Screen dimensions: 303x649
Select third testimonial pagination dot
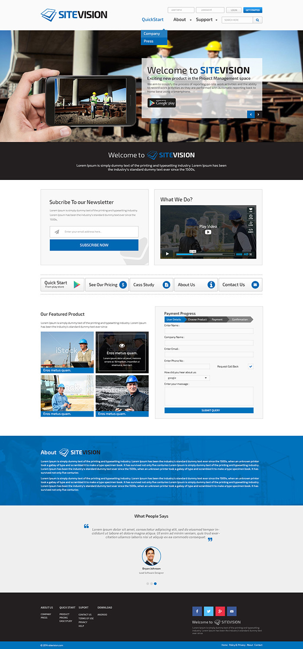[155, 584]
